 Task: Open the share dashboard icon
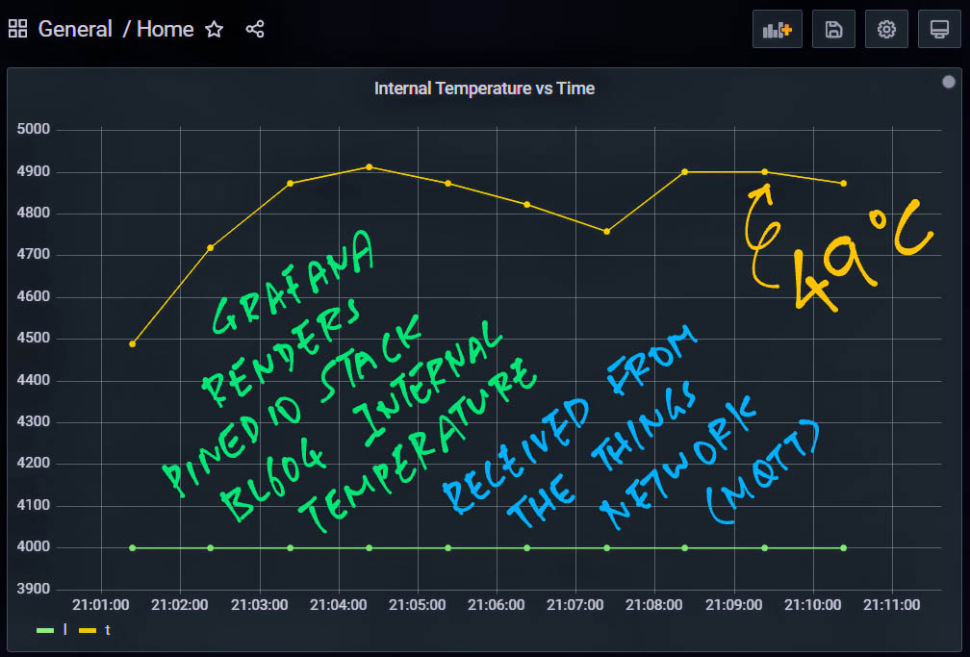click(x=255, y=29)
